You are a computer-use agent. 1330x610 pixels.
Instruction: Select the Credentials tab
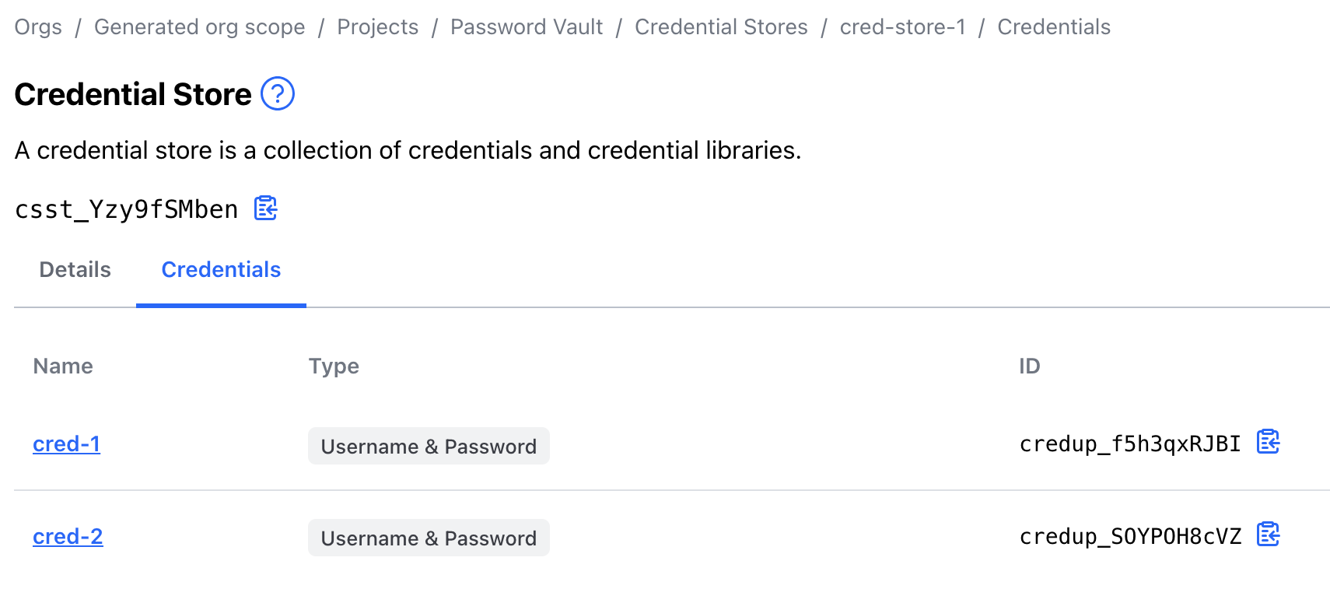(220, 269)
